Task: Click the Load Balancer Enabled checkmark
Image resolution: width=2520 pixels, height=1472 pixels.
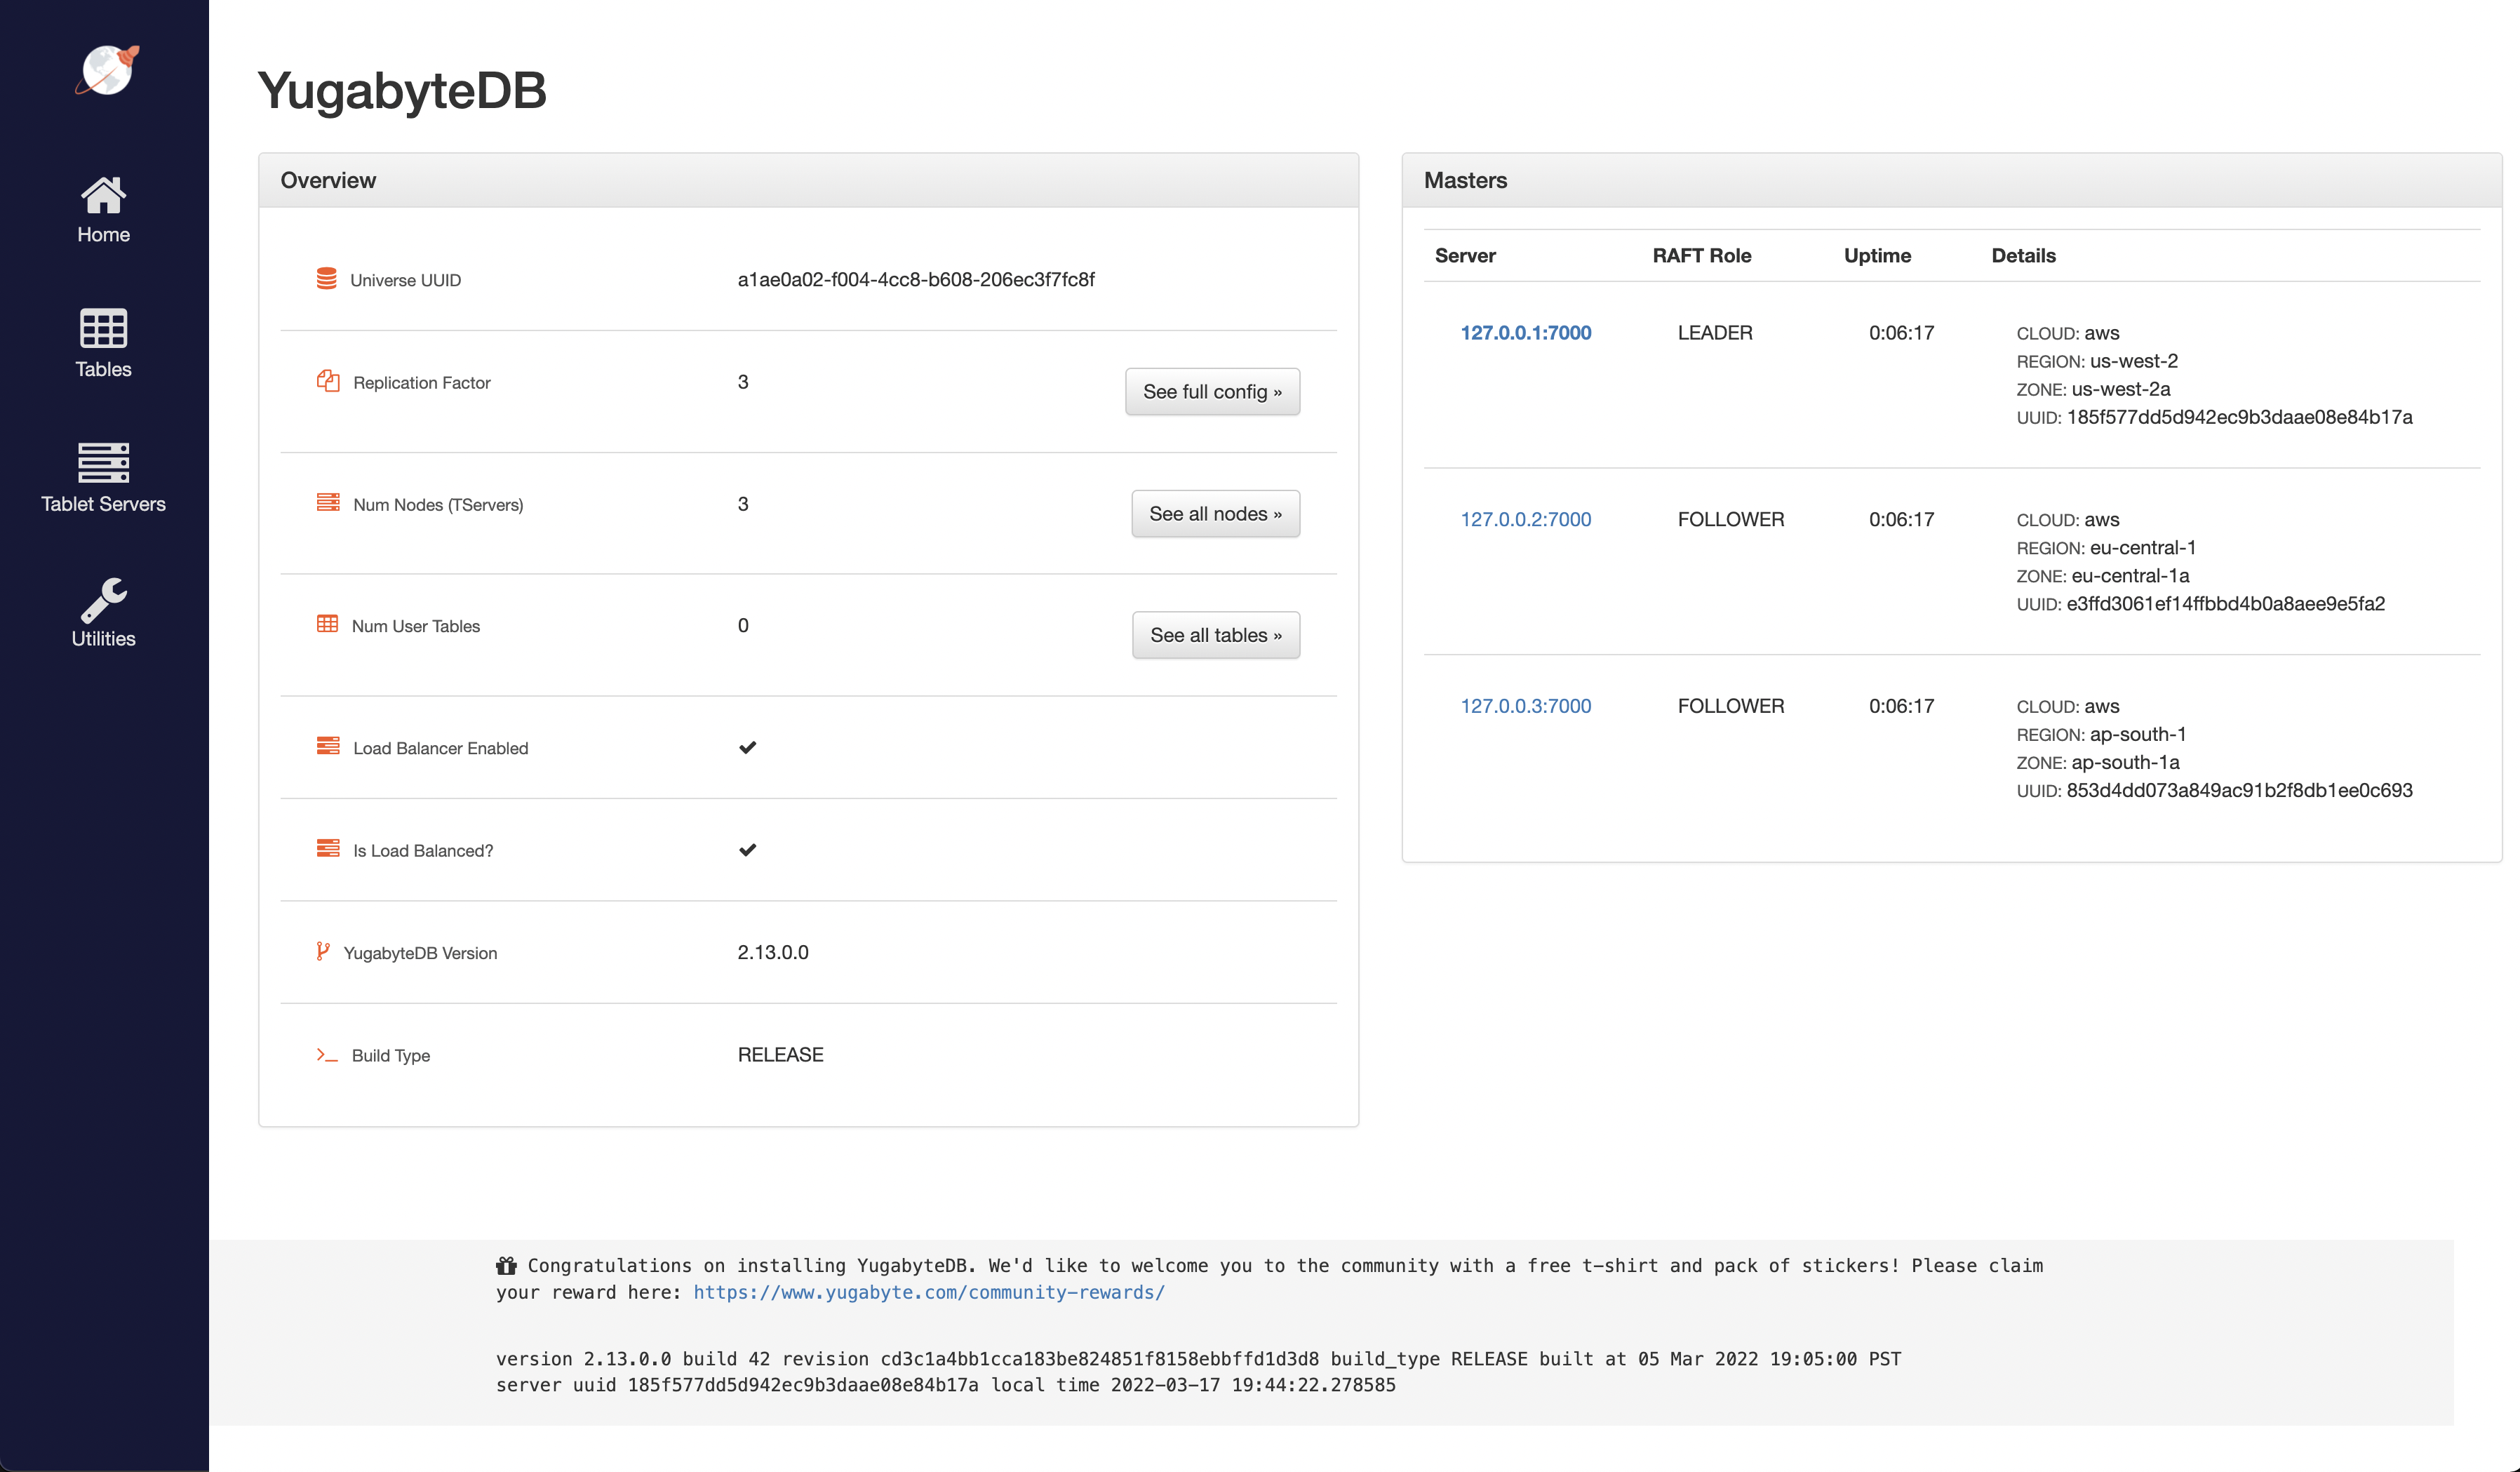Action: coord(747,747)
